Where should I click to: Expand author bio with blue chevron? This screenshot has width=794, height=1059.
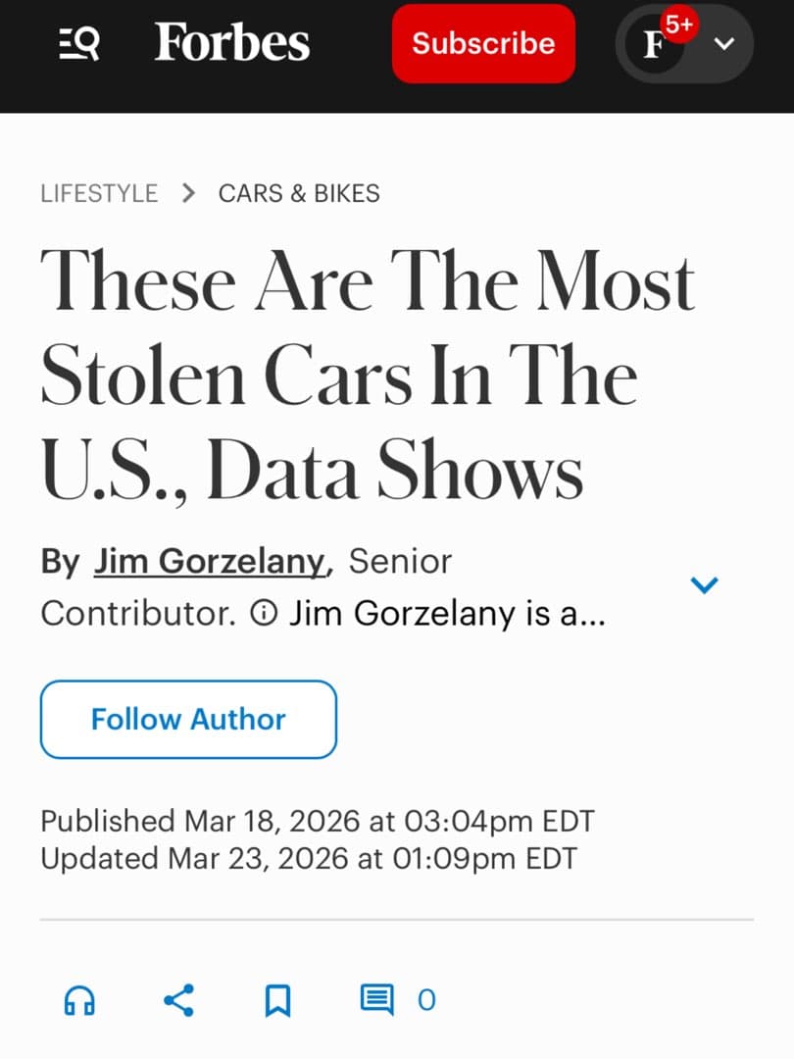704,584
